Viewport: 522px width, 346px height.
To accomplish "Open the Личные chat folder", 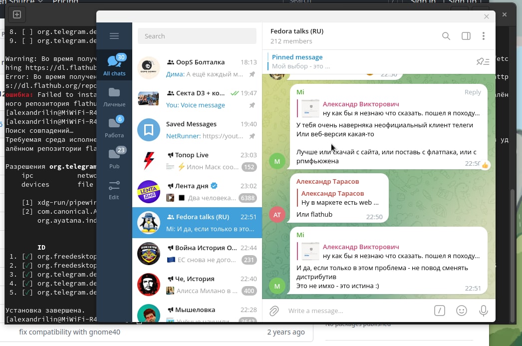I will pyautogui.click(x=114, y=97).
